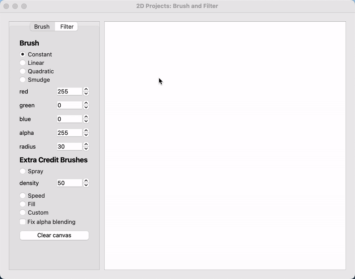Increase green value with up arrow

(86, 103)
